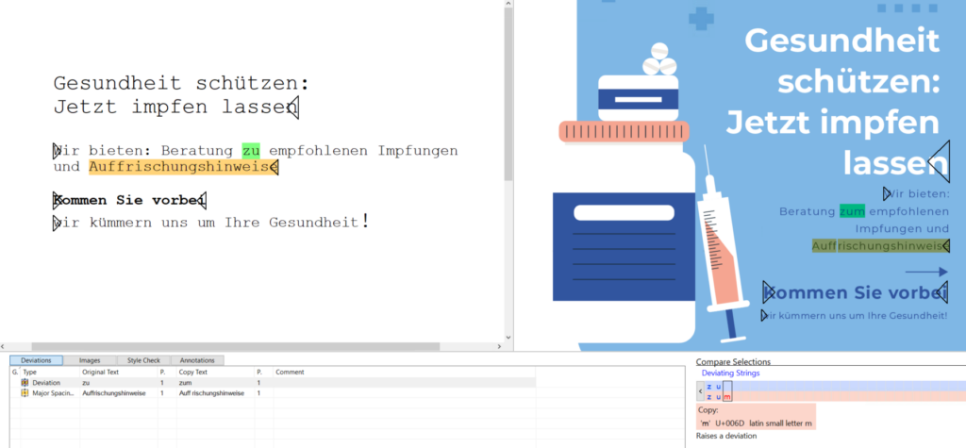Click the Deviating Strings link
Screen dimensions: 966x448
(730, 373)
